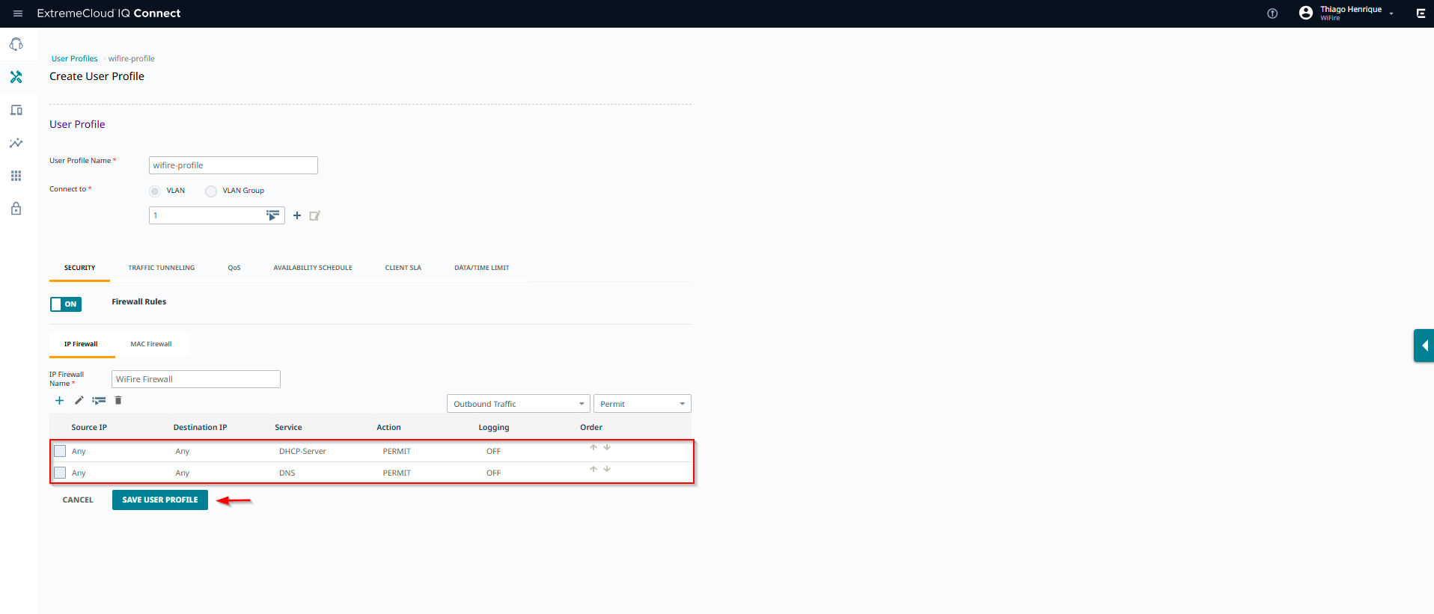Viewport: 1434px width, 614px height.
Task: Select the VLAN radio button
Action: tap(155, 191)
